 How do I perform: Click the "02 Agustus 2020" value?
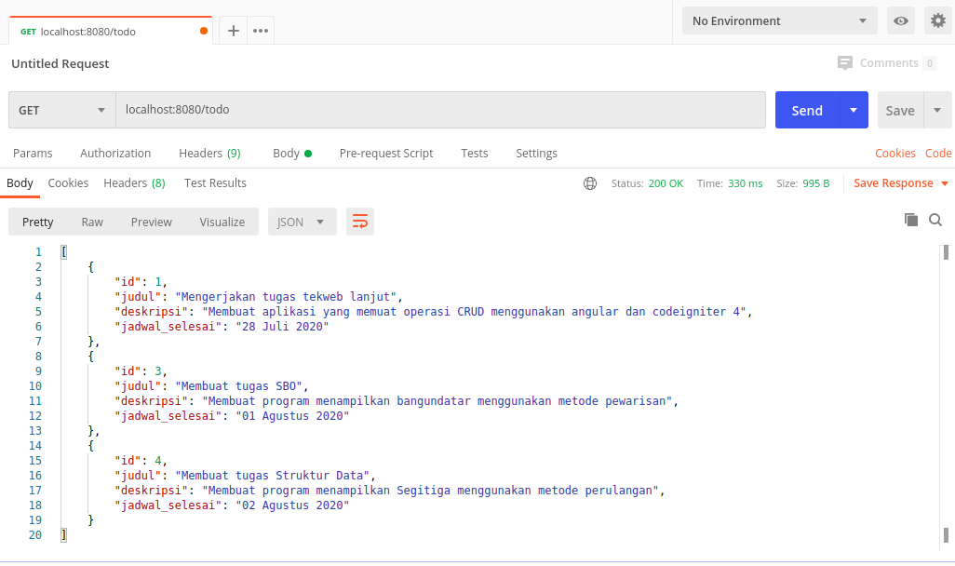click(x=292, y=505)
